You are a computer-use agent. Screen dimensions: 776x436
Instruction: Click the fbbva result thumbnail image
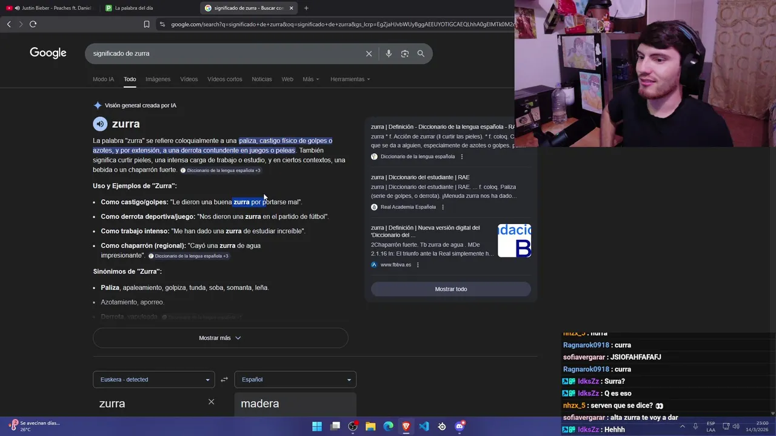pos(514,240)
